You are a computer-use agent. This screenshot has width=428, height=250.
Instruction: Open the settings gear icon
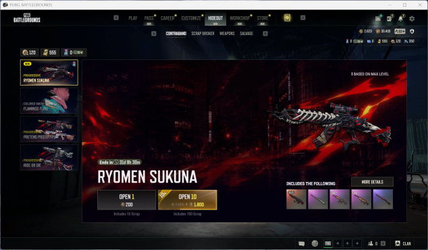412,18
